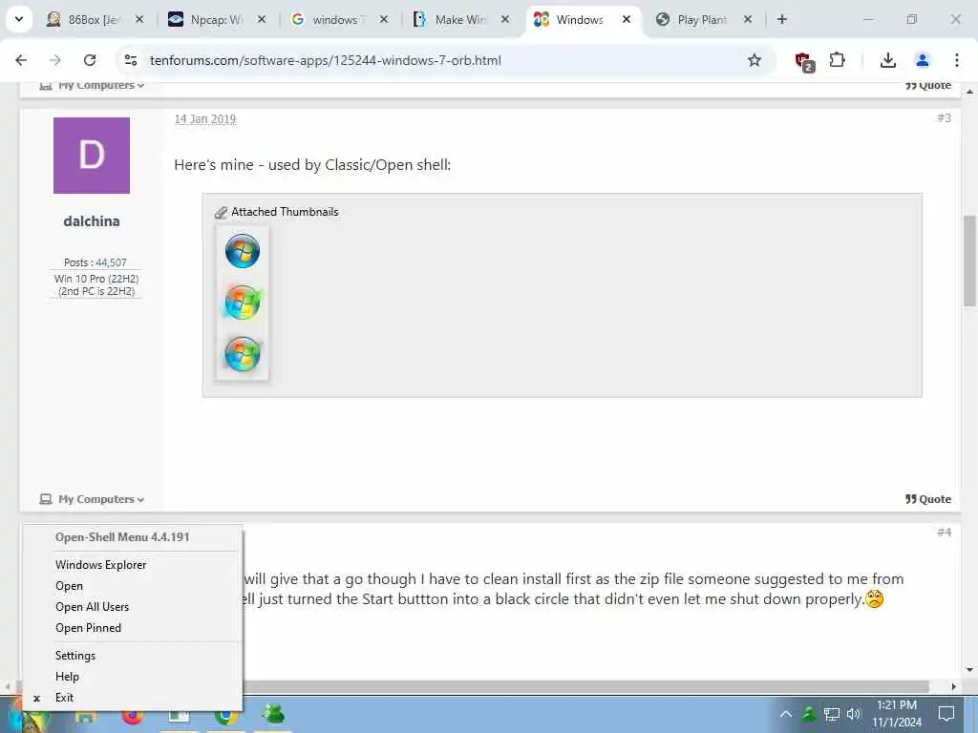Screen dimensions: 978x733
Task: Click the 14 Jan 2019 post date
Action: point(205,119)
